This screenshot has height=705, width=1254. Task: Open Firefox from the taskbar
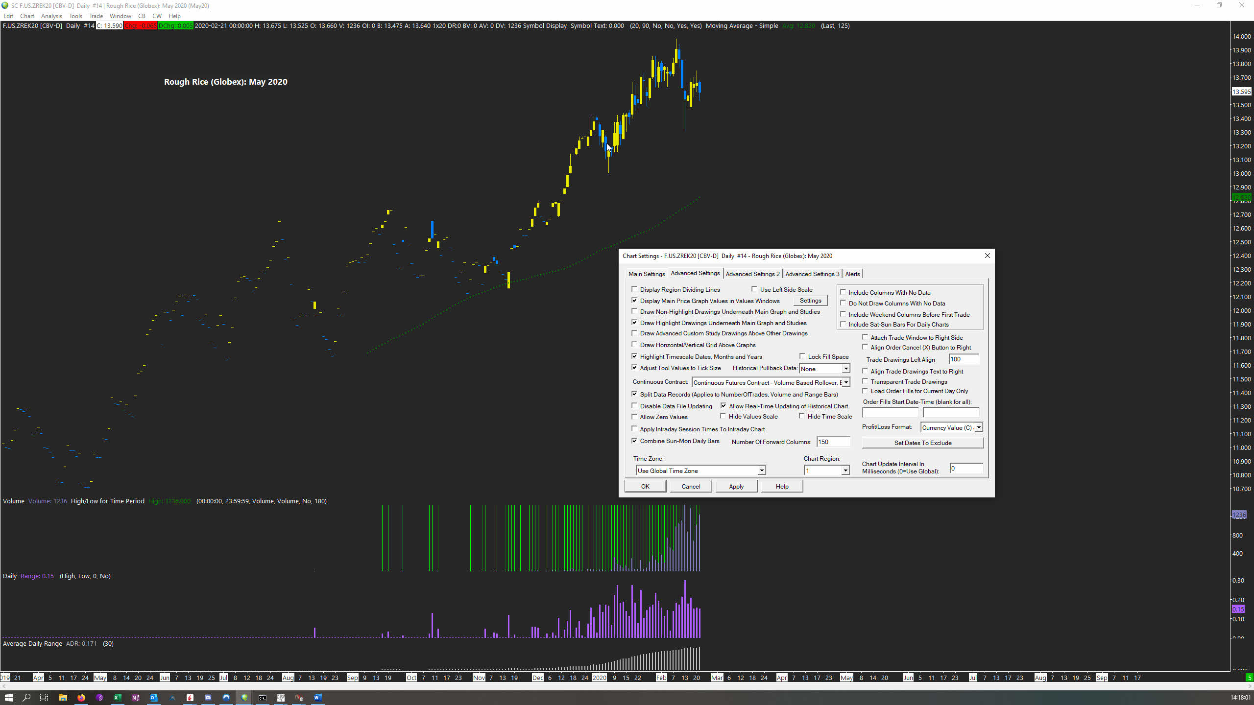point(81,698)
